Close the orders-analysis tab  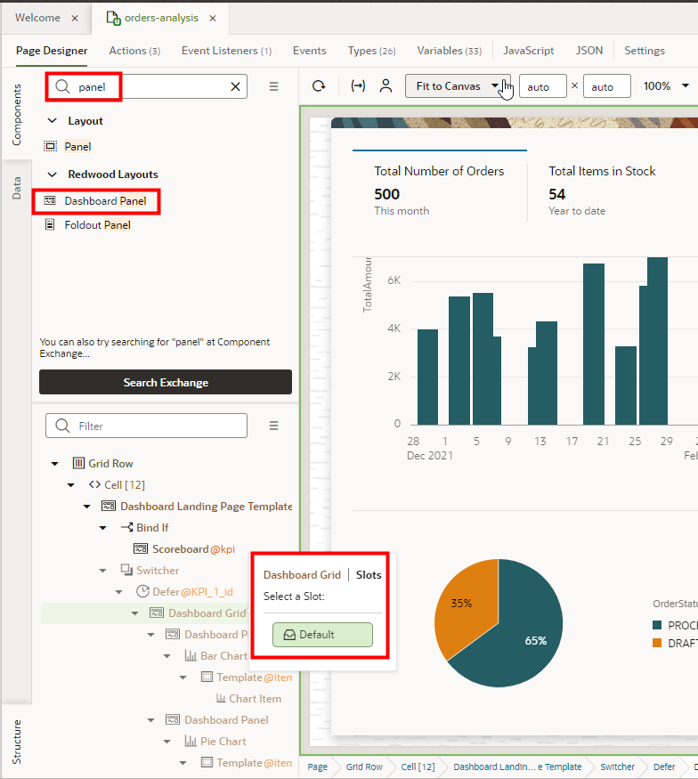[x=213, y=19]
